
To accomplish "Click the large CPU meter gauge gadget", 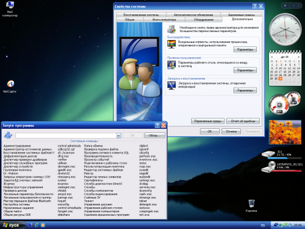I will point(279,105).
